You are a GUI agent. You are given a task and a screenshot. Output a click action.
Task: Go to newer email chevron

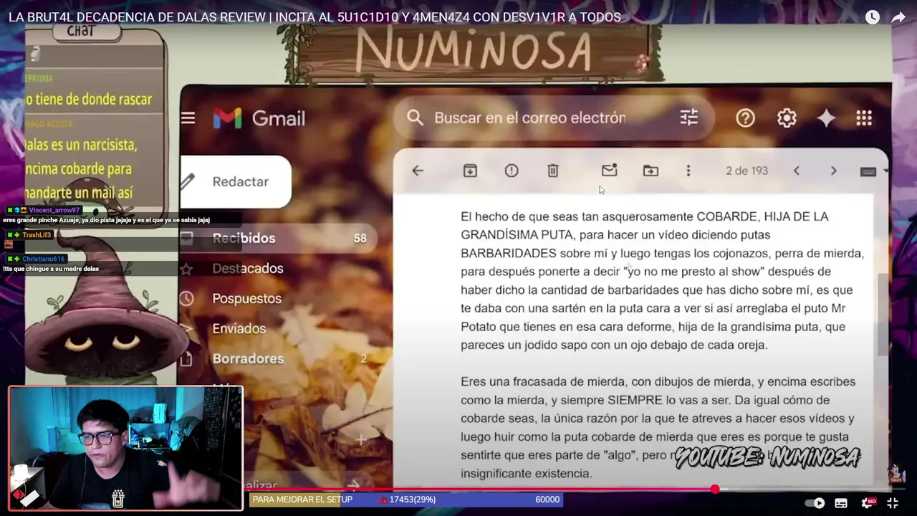coord(797,171)
